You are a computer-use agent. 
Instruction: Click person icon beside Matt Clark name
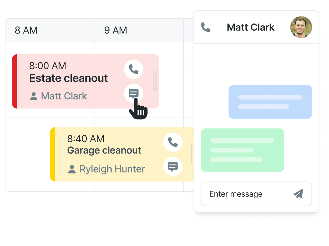[x=34, y=96]
